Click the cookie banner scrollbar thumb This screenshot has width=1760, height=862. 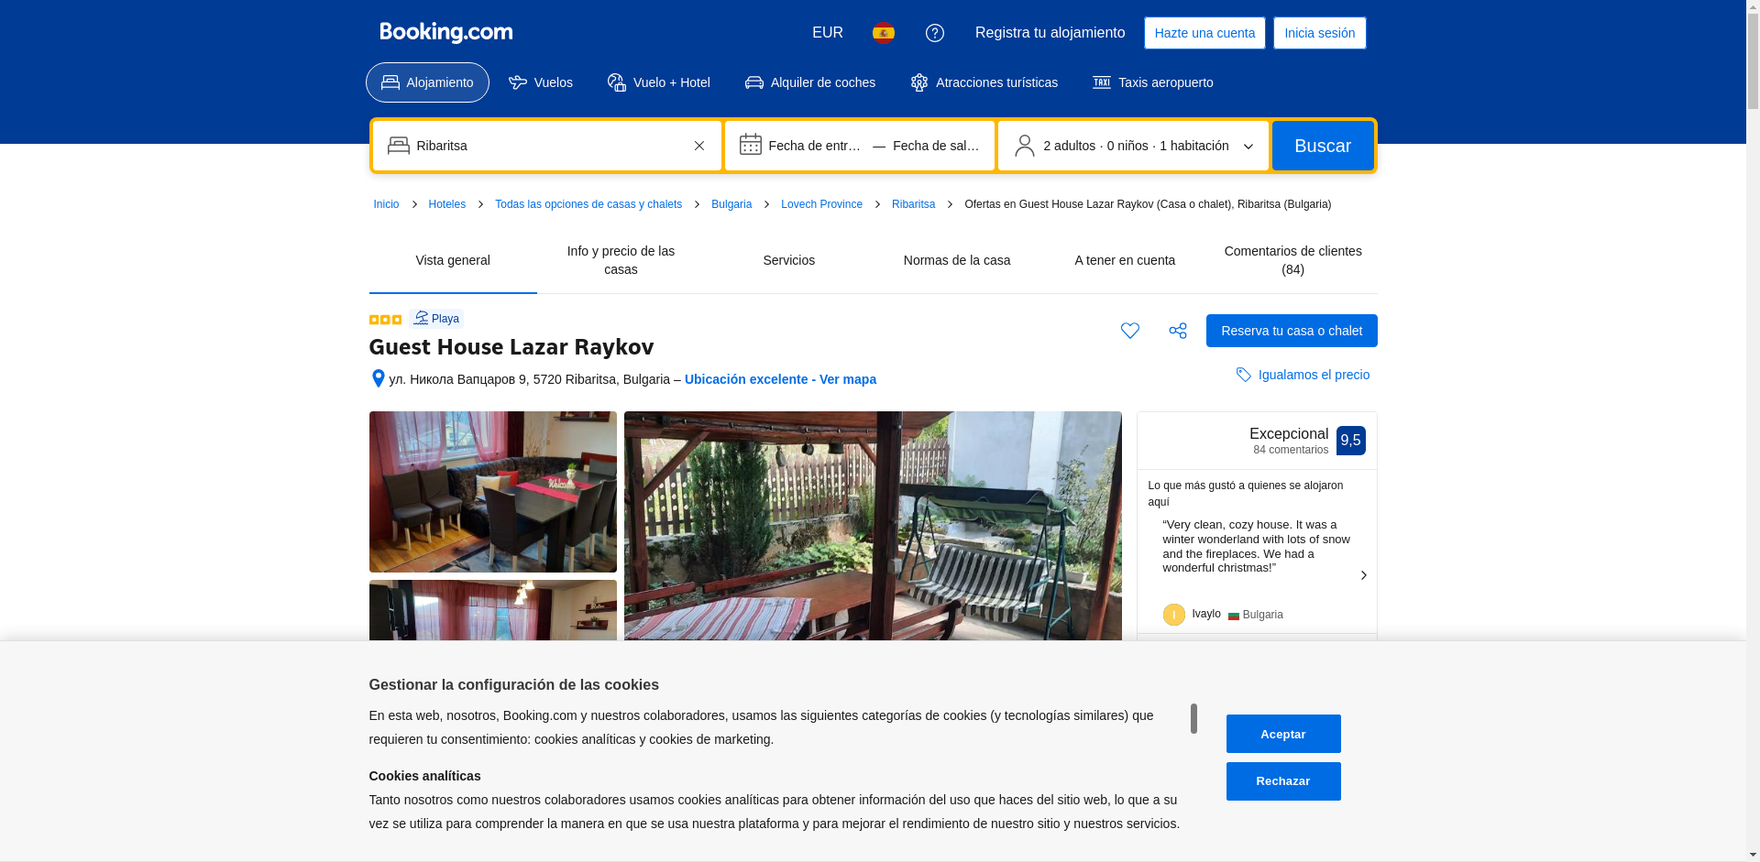pyautogui.click(x=1193, y=718)
